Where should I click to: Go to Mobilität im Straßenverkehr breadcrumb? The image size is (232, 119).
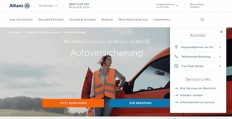point(42,32)
